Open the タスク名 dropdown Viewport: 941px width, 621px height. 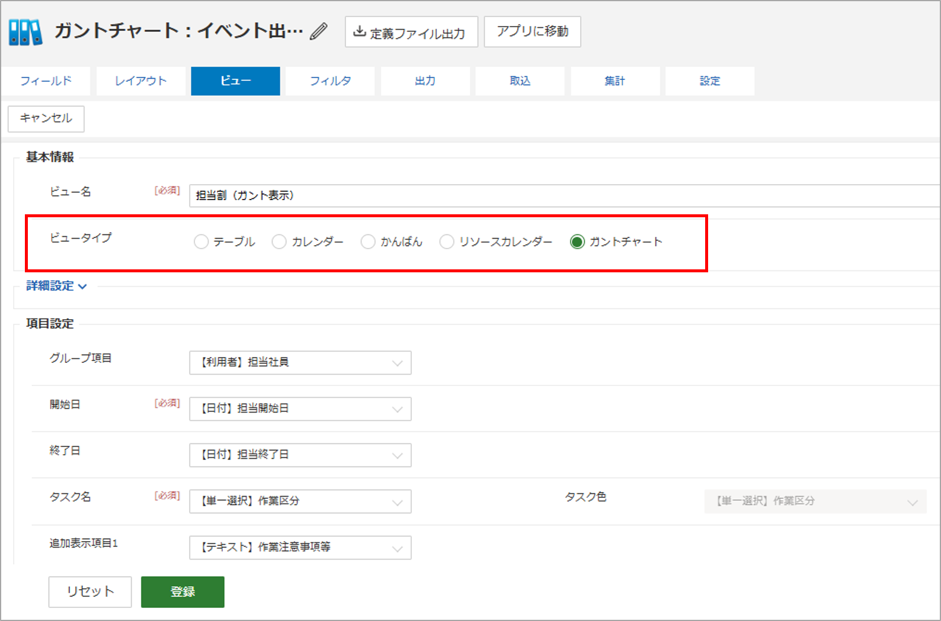coord(300,501)
